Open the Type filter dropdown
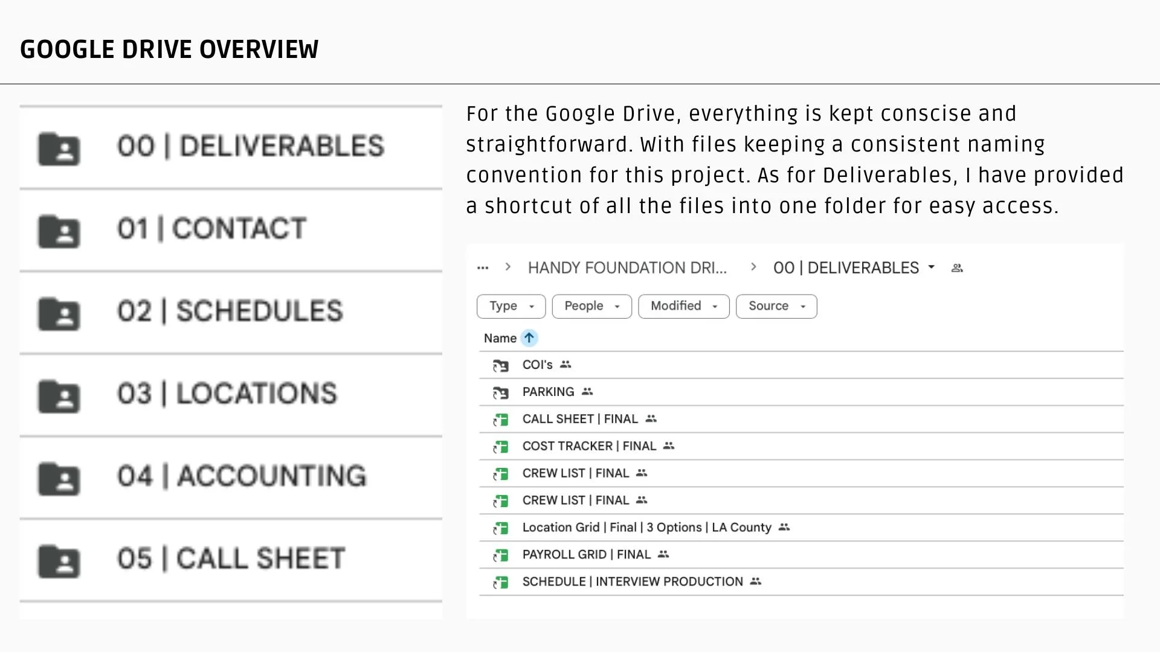Viewport: 1160px width, 652px height. (511, 306)
